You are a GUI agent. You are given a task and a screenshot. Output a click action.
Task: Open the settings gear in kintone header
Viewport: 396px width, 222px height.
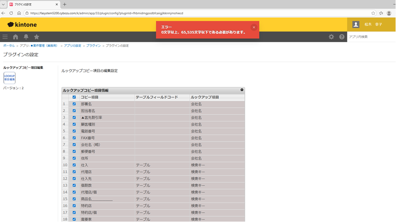click(x=331, y=37)
